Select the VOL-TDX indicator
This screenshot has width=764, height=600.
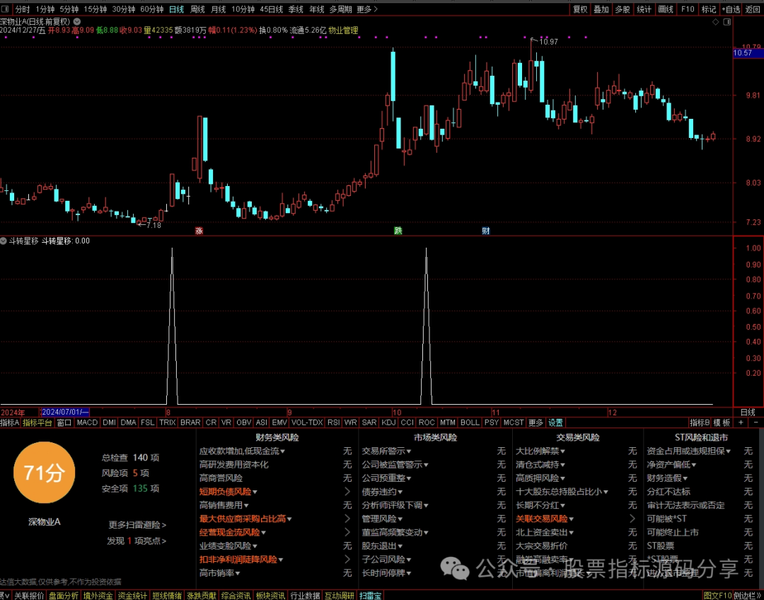[307, 422]
